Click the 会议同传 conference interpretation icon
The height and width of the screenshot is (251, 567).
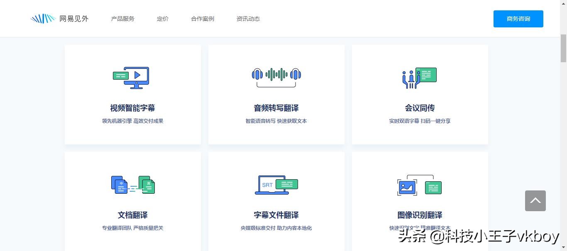pos(419,78)
